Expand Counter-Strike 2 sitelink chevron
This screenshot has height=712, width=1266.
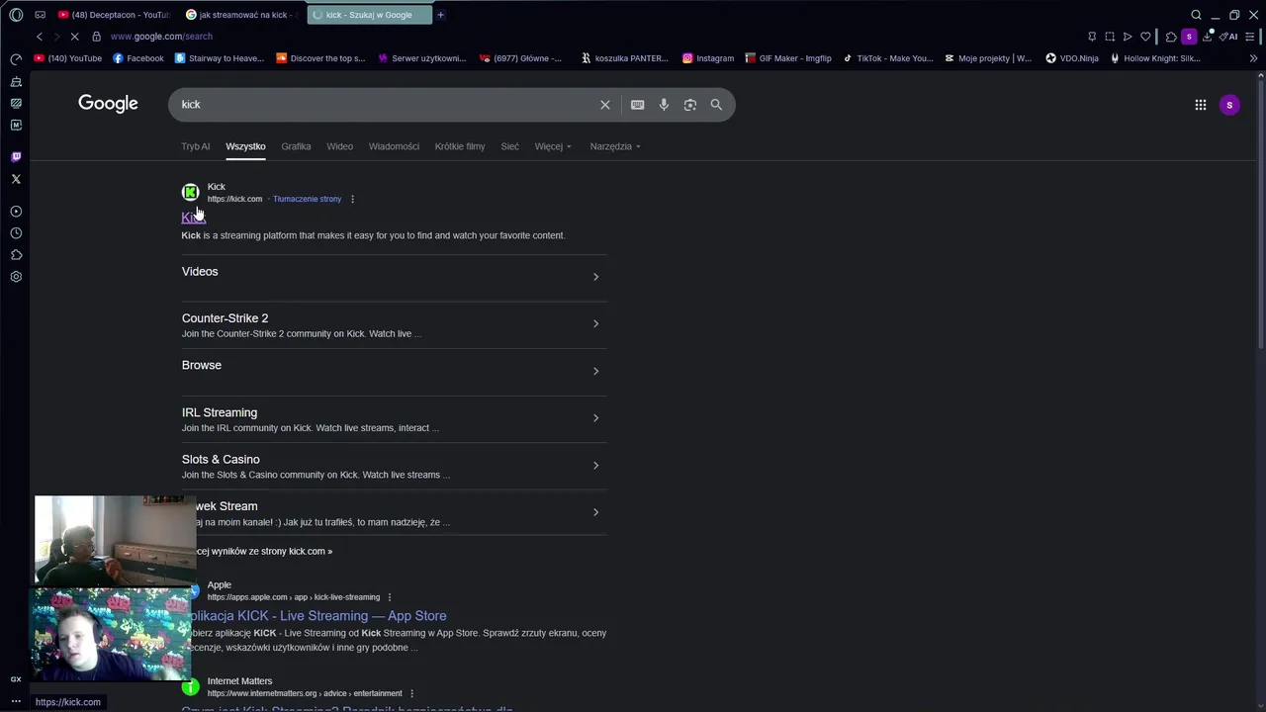595,324
